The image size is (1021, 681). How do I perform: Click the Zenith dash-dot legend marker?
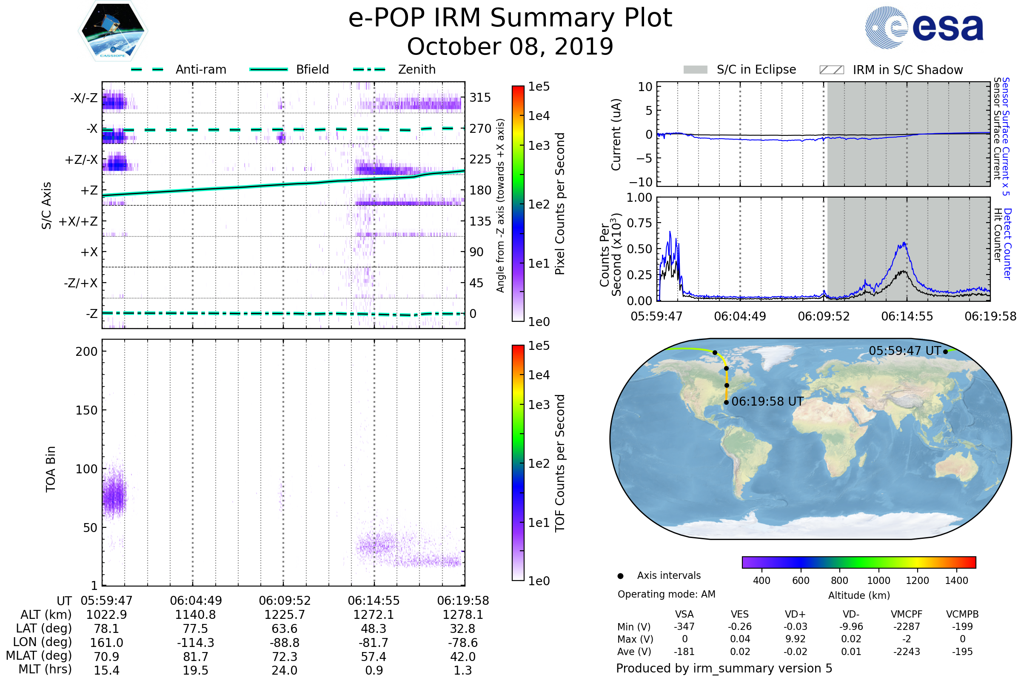coord(369,69)
